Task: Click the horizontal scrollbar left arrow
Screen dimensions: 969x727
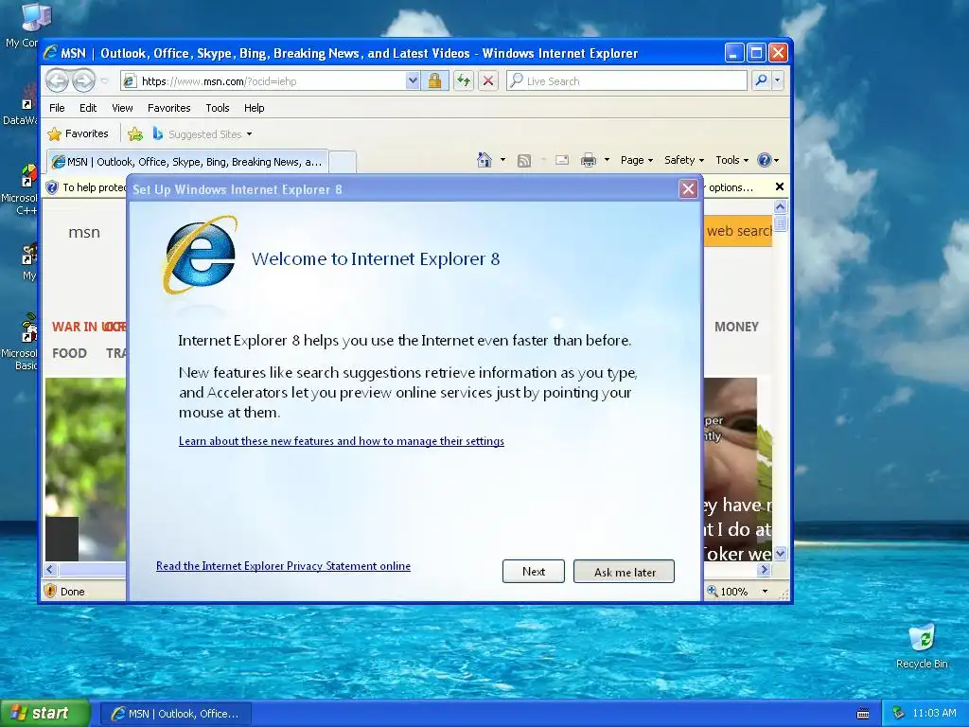Action: click(x=51, y=569)
